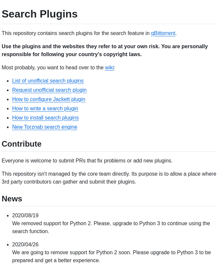The width and height of the screenshot is (218, 280).
Task: Open List of unofficial search plugins
Action: click(x=48, y=81)
